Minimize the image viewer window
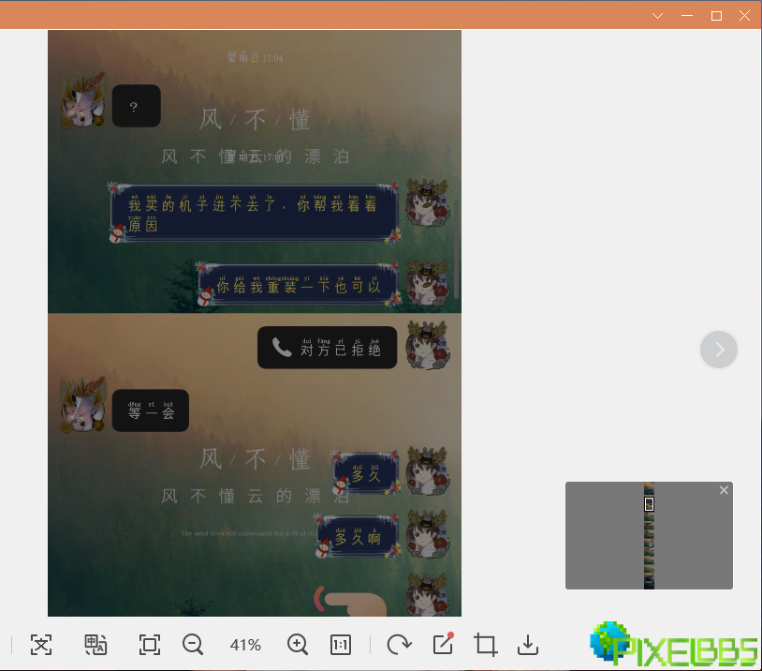Image resolution: width=762 pixels, height=671 pixels. coord(687,16)
